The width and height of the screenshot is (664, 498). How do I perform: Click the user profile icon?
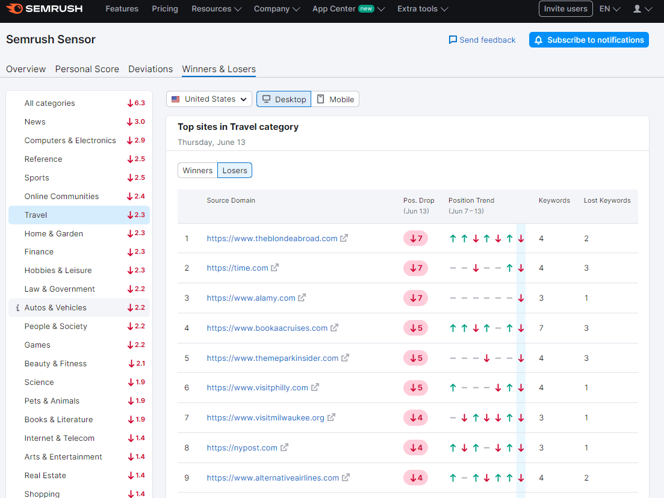637,9
